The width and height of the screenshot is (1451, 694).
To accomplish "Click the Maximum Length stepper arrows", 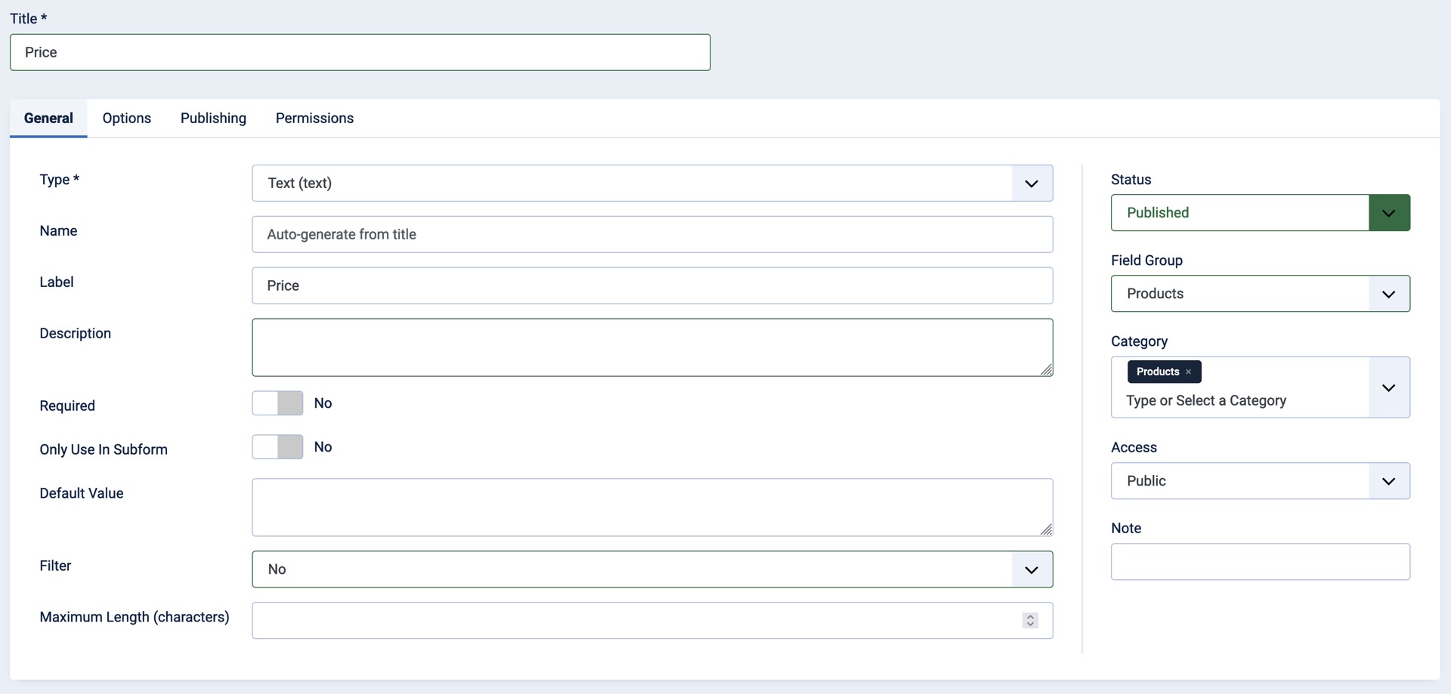I will click(1030, 621).
